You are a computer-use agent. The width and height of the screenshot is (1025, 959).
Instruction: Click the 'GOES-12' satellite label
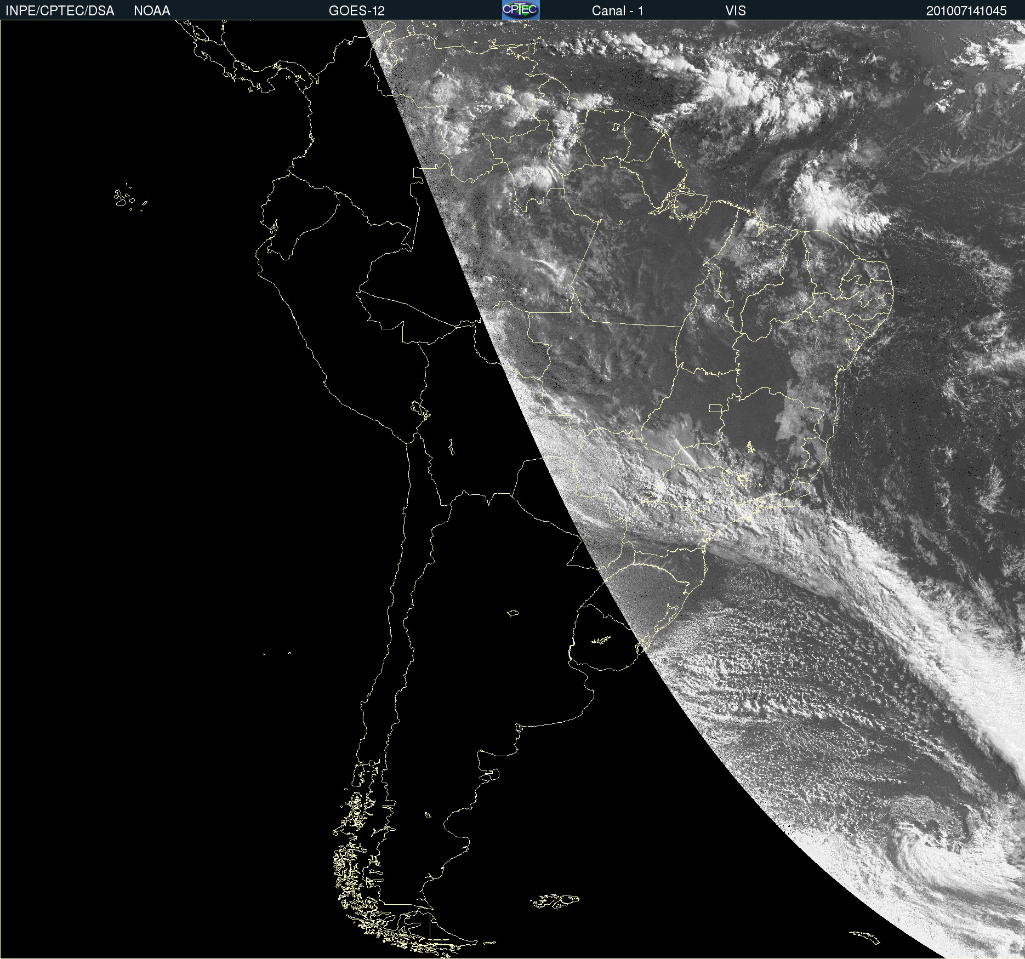coord(357,10)
